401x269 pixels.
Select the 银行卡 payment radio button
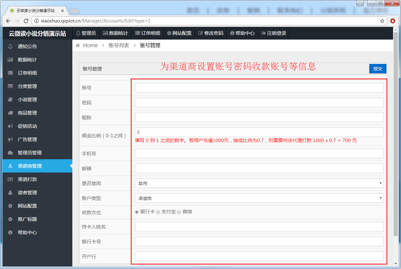coord(137,212)
